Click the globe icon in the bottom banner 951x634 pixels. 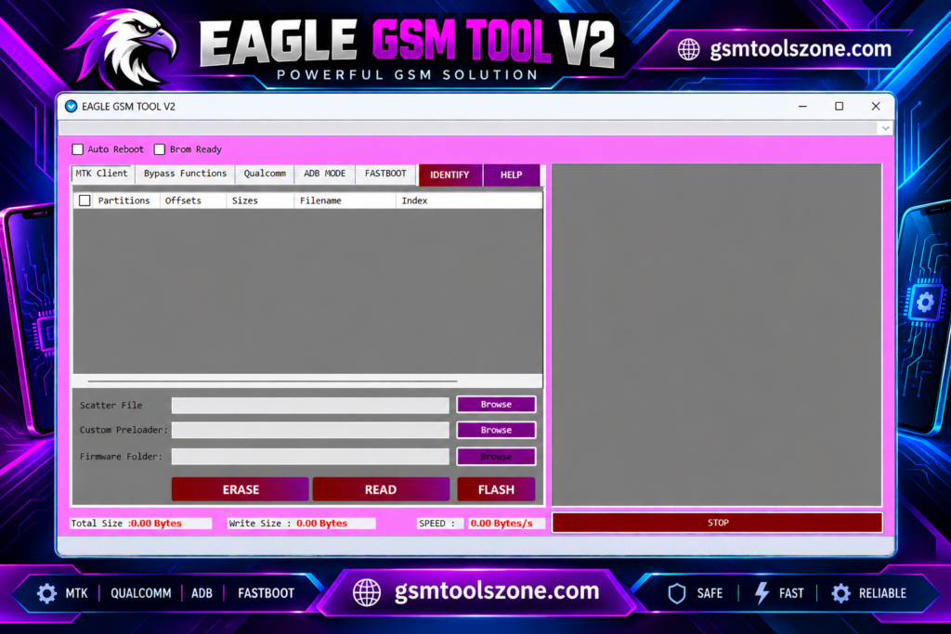(367, 592)
